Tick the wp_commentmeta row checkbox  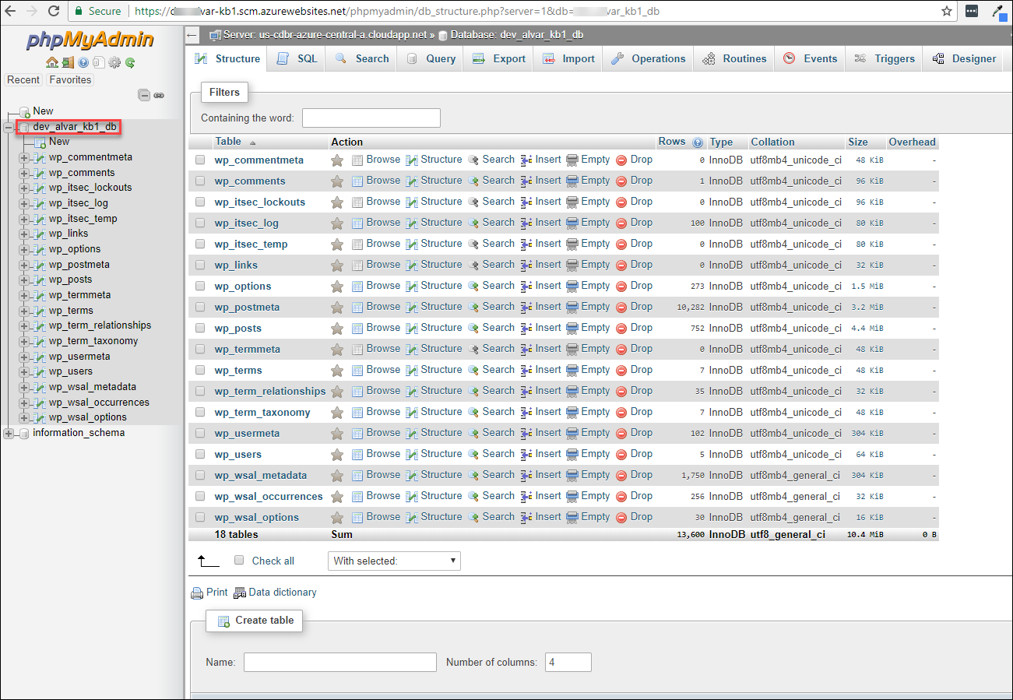pos(200,160)
